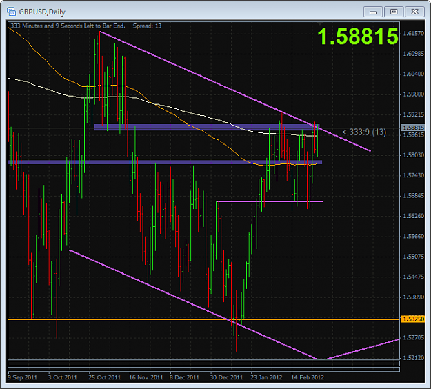The height and width of the screenshot is (389, 431).
Task: Click the GBPUSD chart window icon
Action: point(11,12)
